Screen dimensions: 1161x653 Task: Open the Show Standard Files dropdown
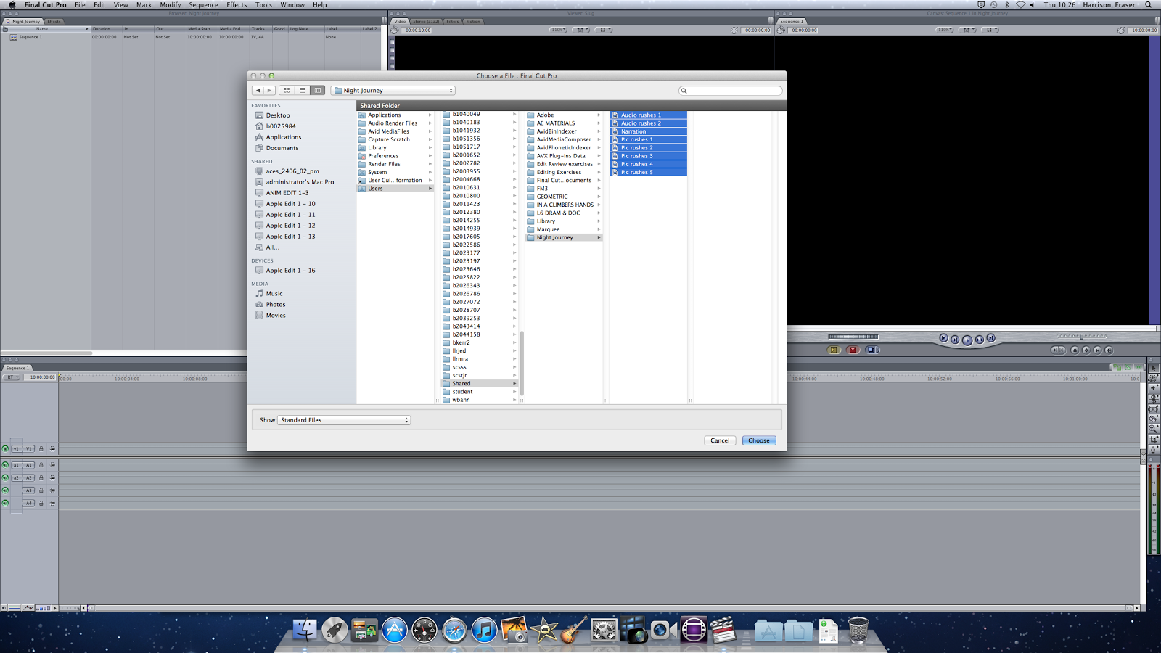coord(344,420)
